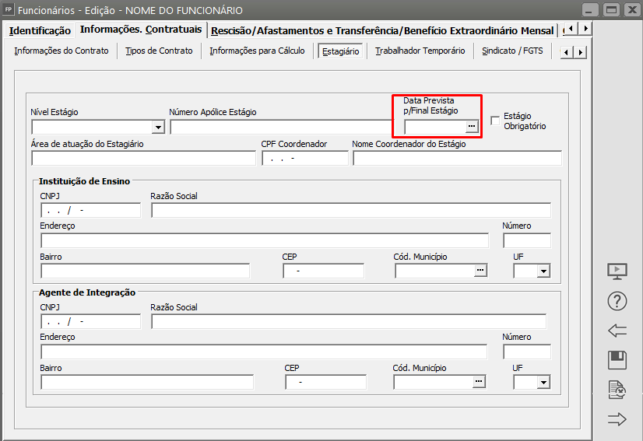Click the Número Apólice Estágio field
Viewport: 643px width, 441px height.
click(282, 128)
